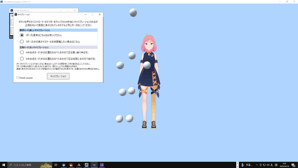Click the VirtualMotionCapture app icon in title bar
The height and width of the screenshot is (168, 298).
point(1,1)
